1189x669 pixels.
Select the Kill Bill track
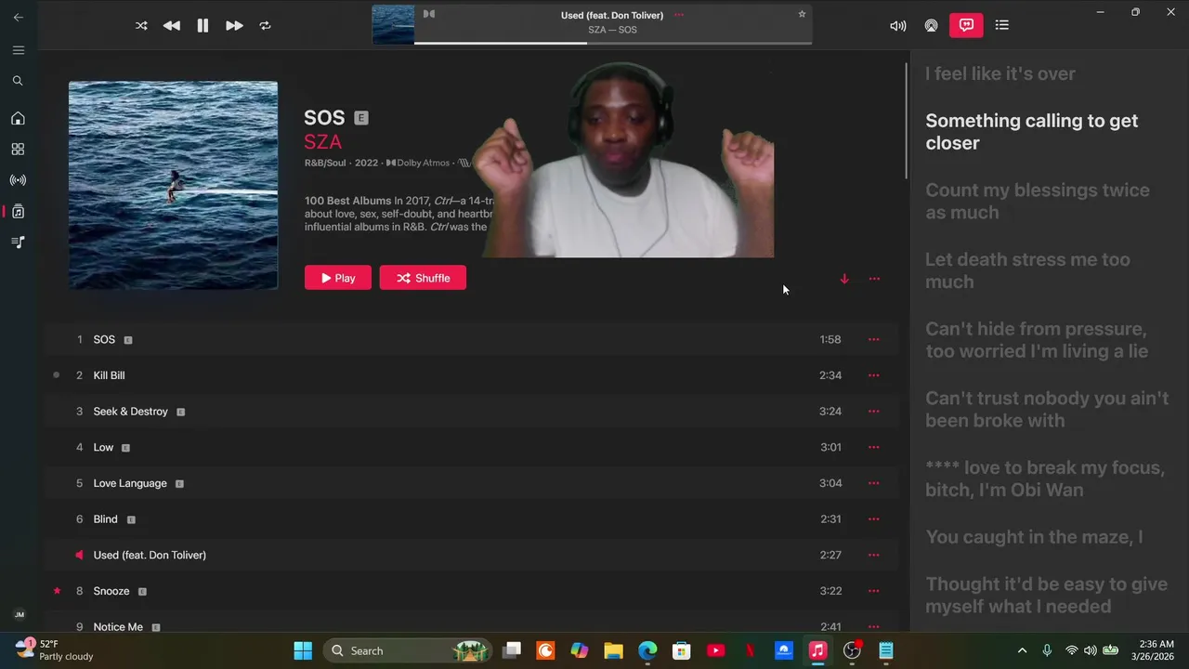471,375
